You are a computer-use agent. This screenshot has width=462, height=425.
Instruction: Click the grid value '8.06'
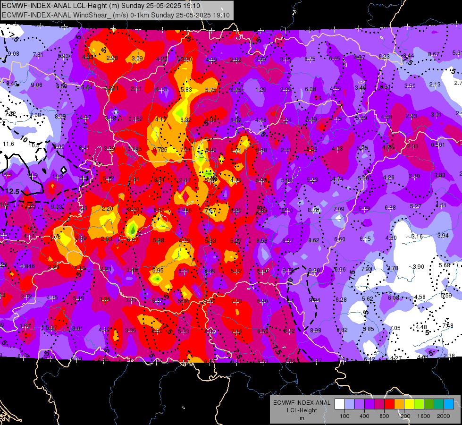tap(133, 210)
